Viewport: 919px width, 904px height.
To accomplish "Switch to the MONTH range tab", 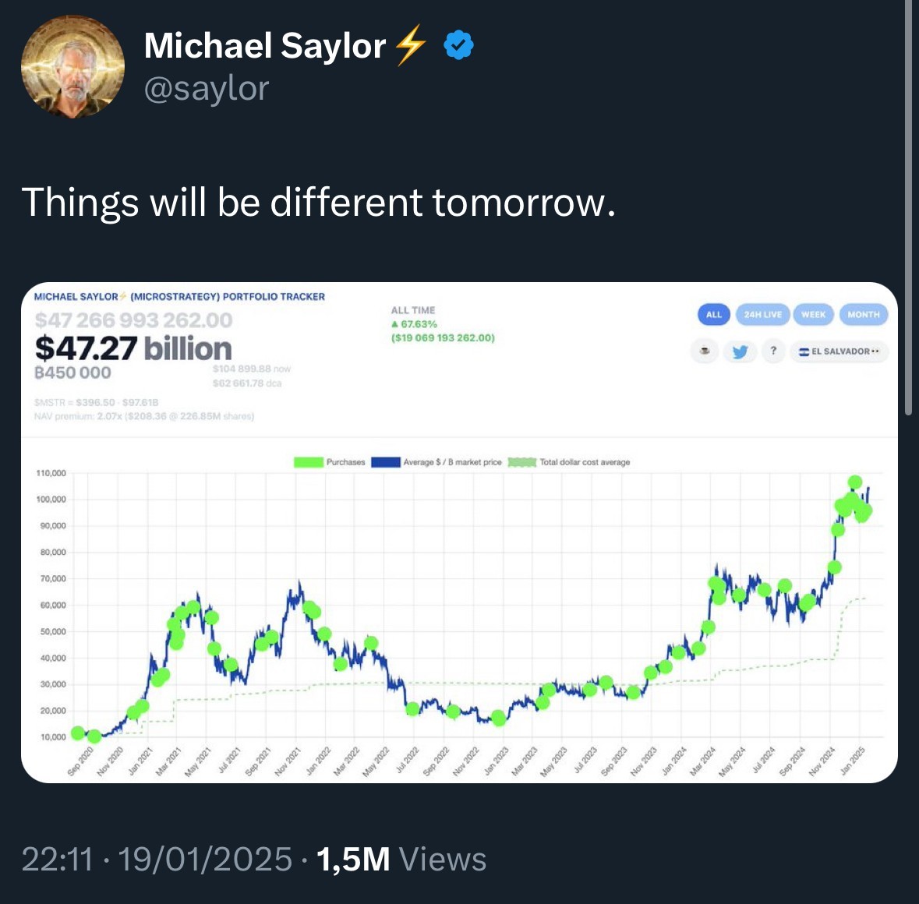I will point(863,315).
